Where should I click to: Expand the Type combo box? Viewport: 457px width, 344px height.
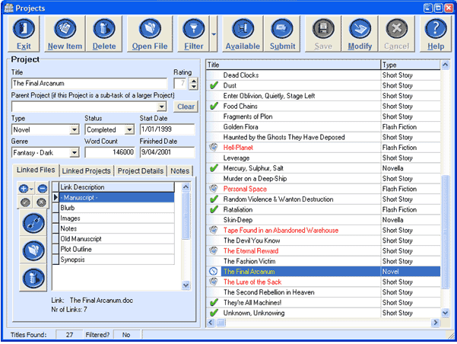click(74, 130)
